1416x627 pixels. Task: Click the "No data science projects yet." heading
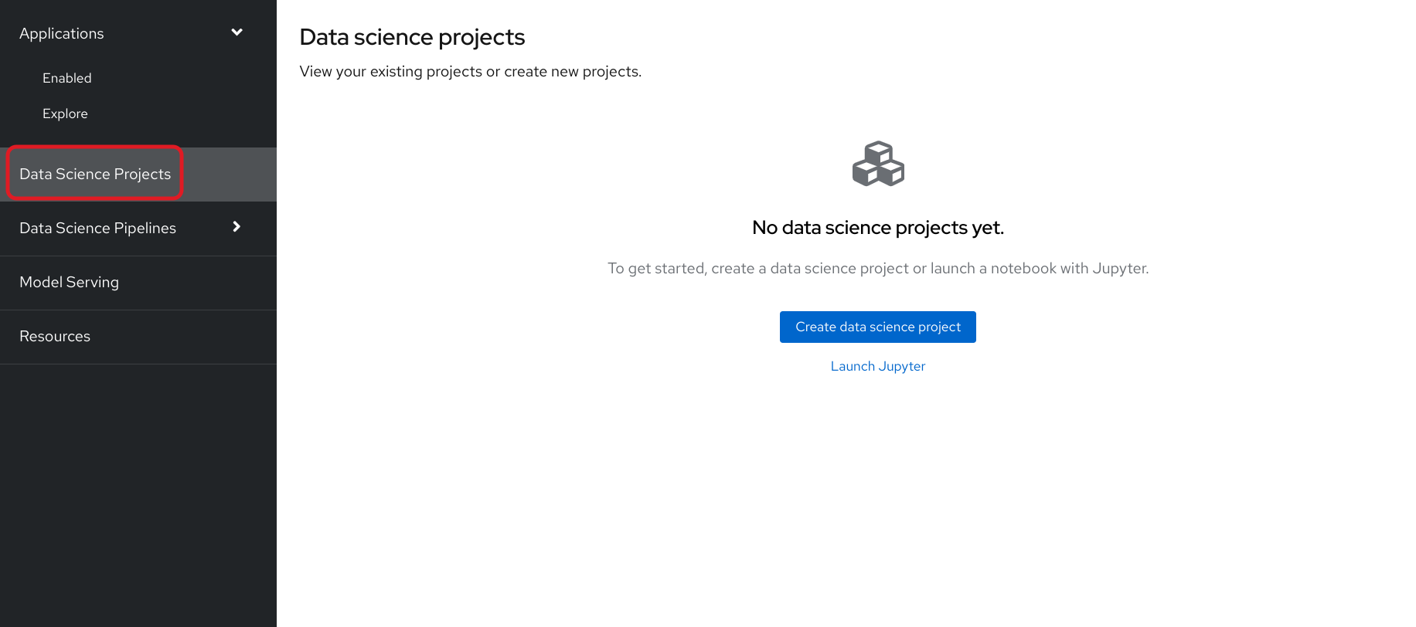[x=877, y=228]
